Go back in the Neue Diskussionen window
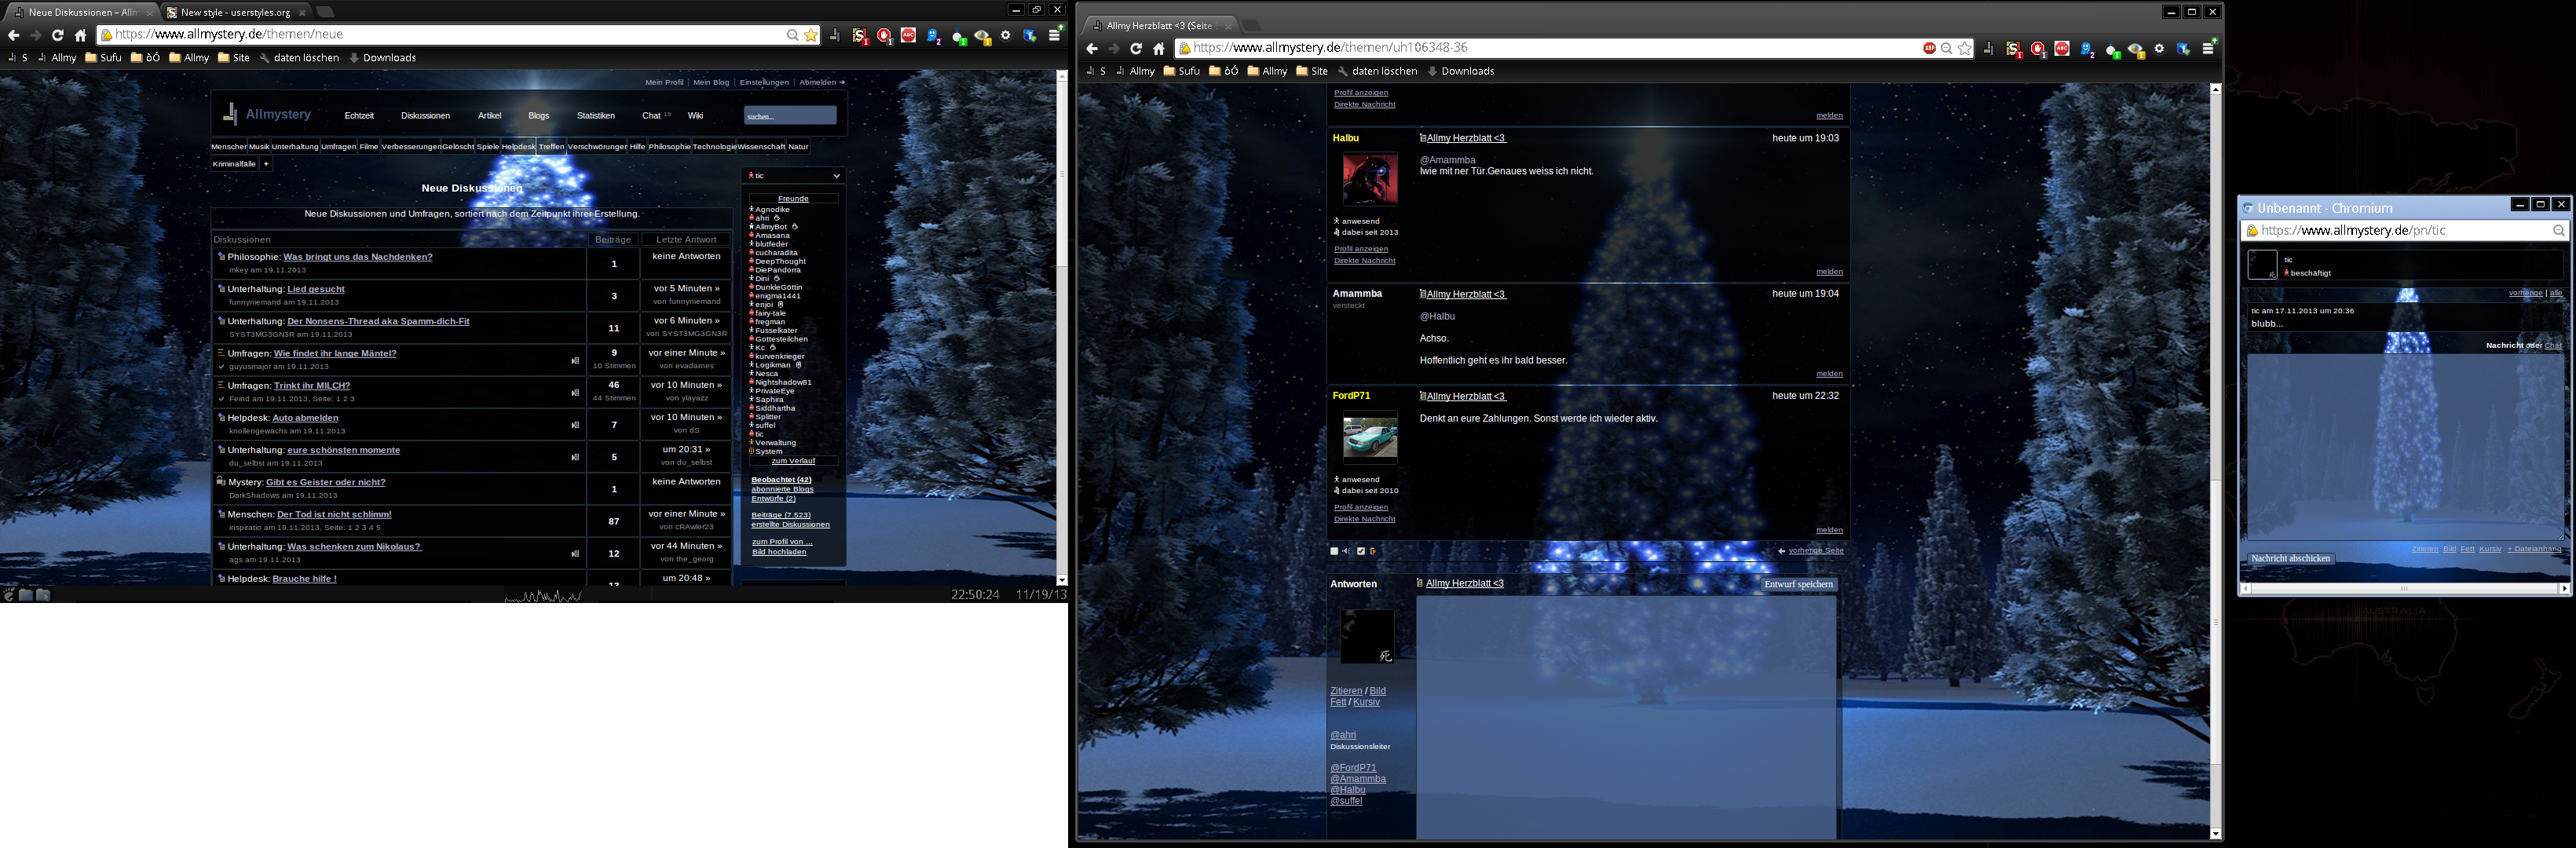 (14, 35)
